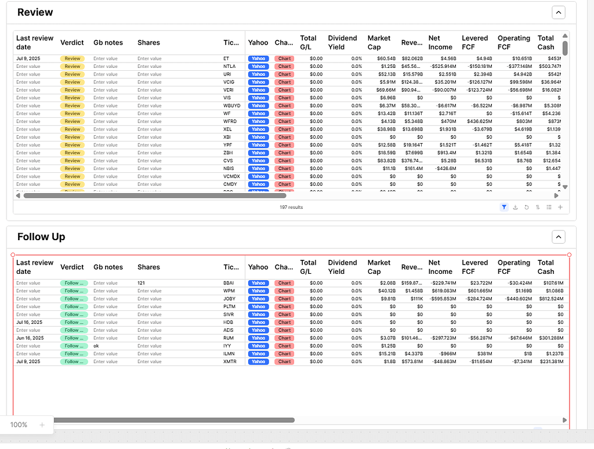Screen dimensions: 594x449
Task: Add a new row using the plus icon
Action: 560,207
